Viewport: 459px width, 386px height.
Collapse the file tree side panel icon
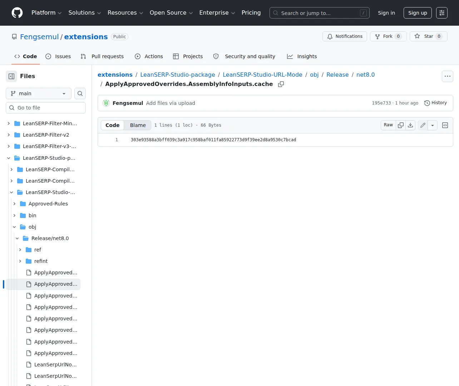[11, 76]
